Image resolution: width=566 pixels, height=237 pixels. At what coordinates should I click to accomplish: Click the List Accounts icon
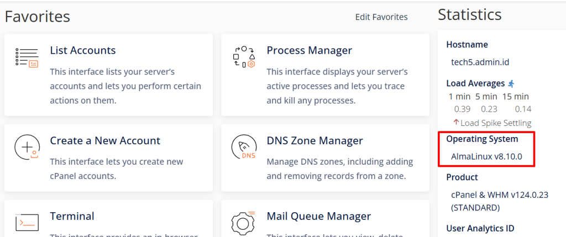click(27, 57)
